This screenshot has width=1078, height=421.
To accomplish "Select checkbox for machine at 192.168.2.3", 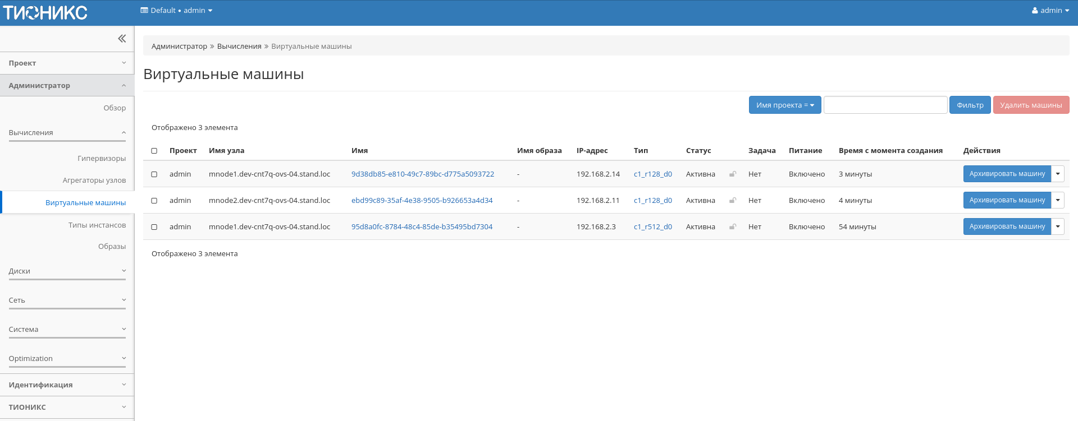I will click(x=154, y=227).
